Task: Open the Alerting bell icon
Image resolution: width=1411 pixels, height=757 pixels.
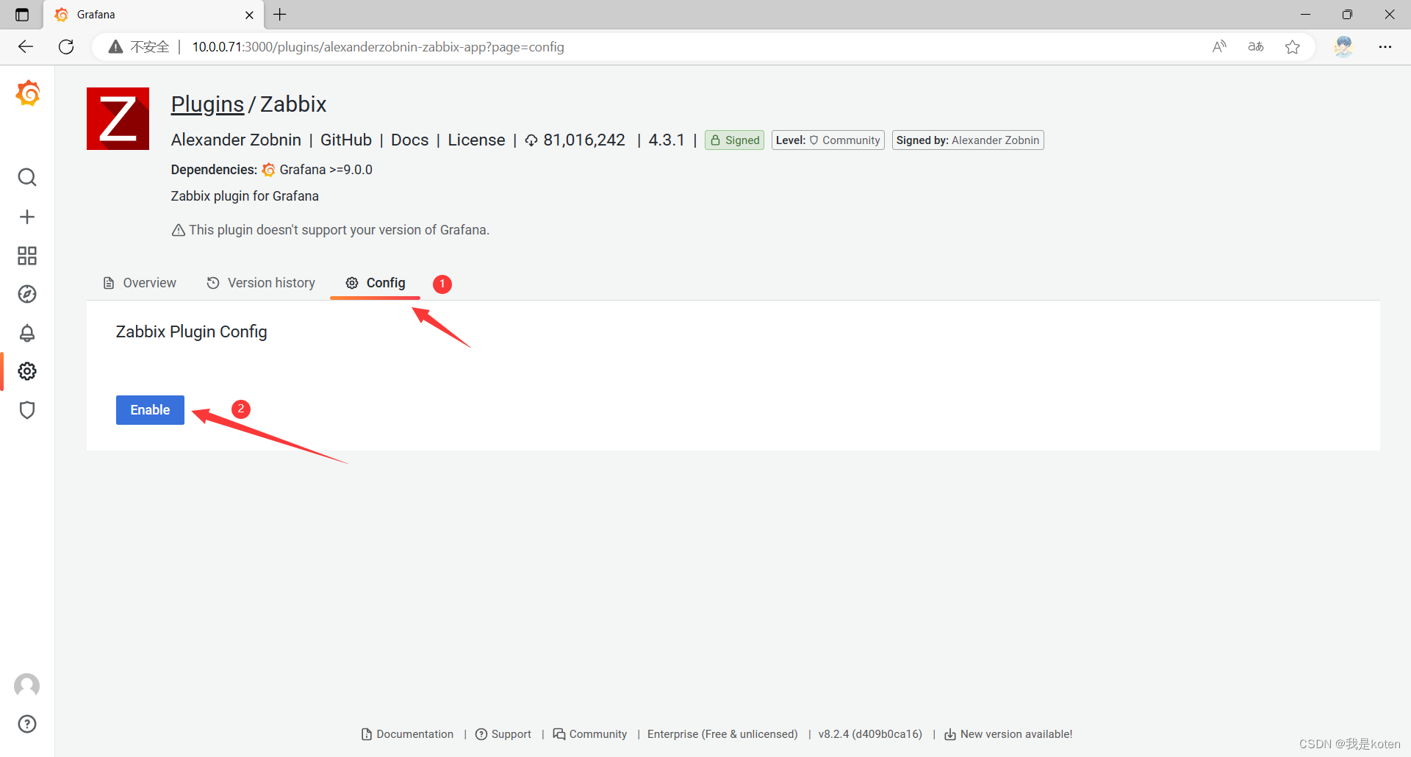Action: point(27,333)
